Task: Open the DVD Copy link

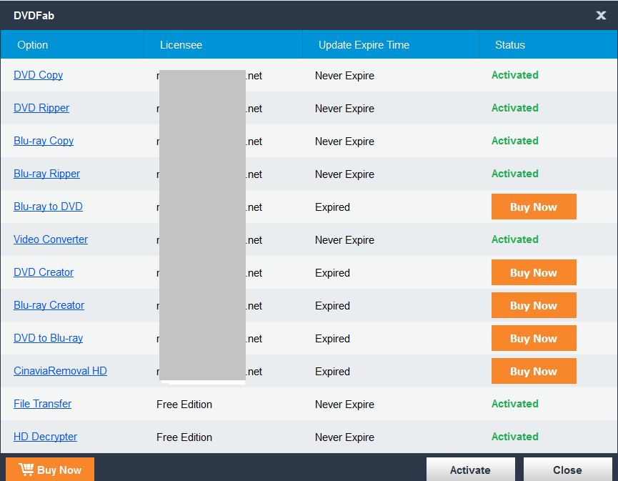Action: pyautogui.click(x=39, y=75)
